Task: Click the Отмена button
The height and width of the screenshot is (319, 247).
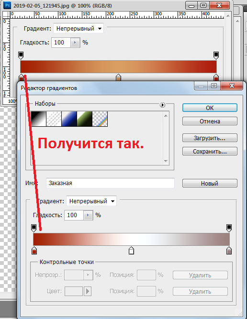Action: pos(210,121)
